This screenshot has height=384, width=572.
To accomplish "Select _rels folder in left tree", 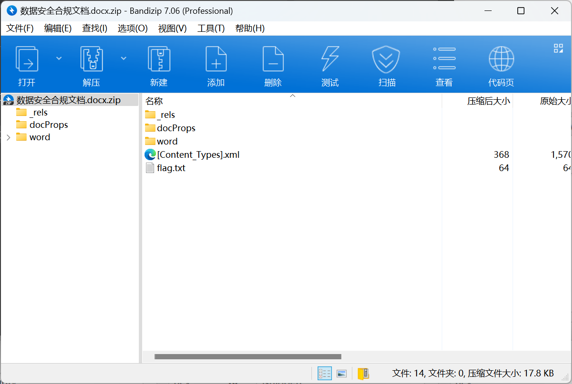I will coord(38,113).
